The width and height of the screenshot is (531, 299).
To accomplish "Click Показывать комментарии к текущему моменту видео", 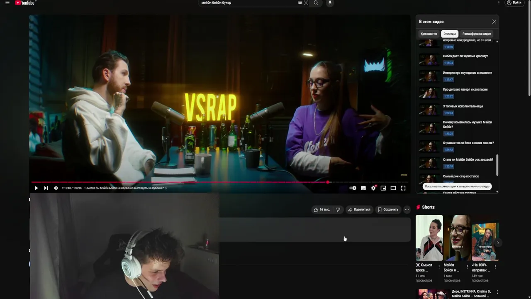I will [457, 186].
